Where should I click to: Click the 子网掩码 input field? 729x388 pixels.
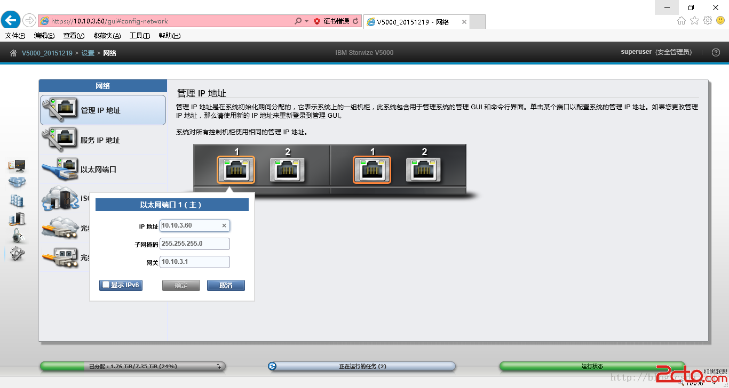click(195, 244)
